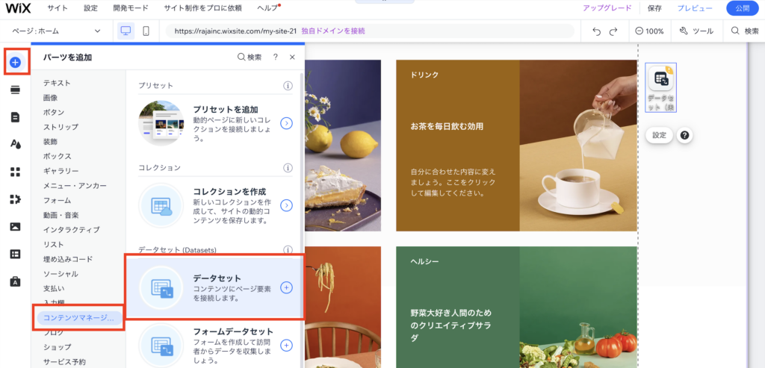The width and height of the screenshot is (765, 368).
Task: Click arrow button next to プリセットを追加
Action: (286, 123)
